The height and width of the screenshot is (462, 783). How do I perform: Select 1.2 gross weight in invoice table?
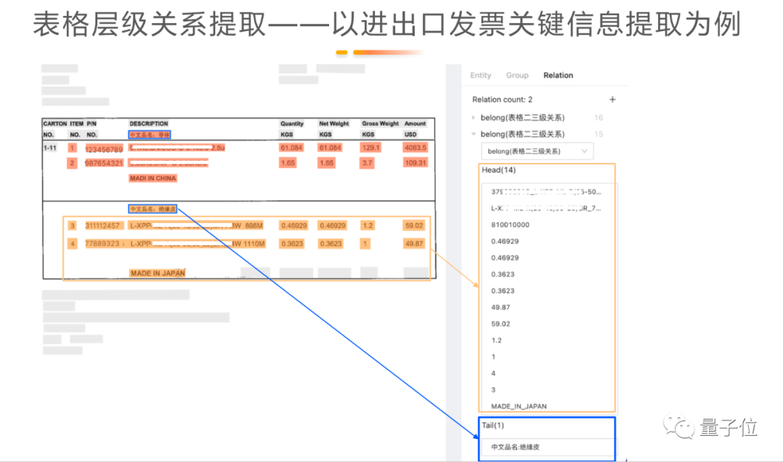click(x=368, y=226)
